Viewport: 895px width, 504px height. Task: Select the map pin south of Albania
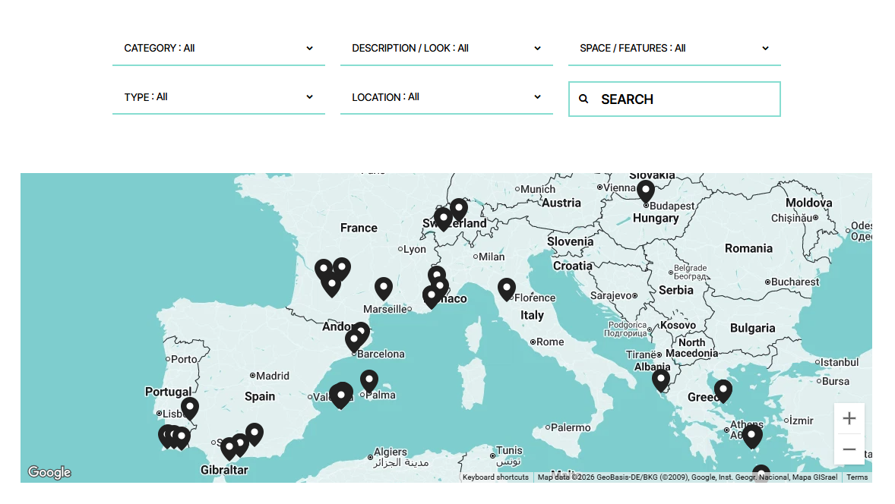click(661, 381)
